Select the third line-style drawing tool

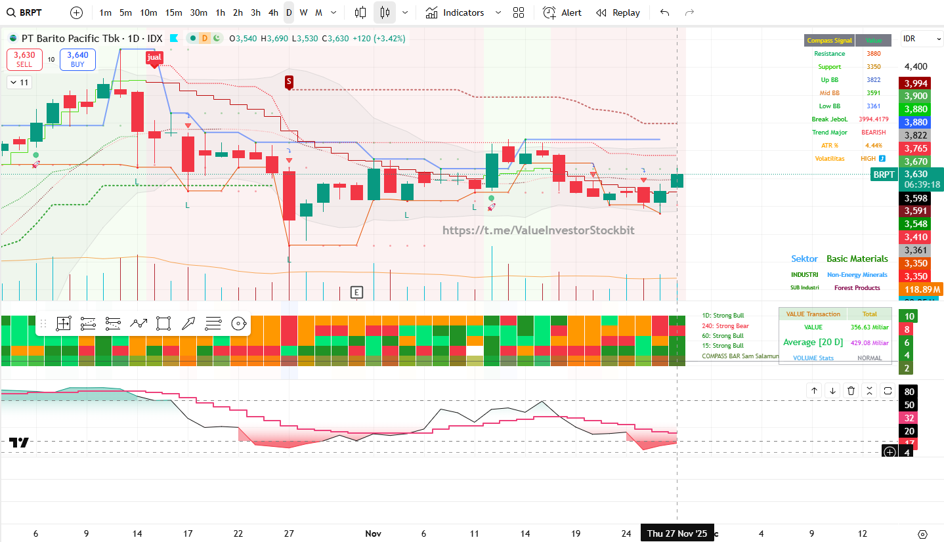tap(114, 323)
